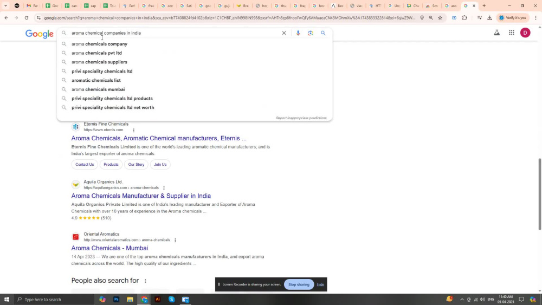Open 'Aroma Chemicals, Aromatic Chemical manufacturers, Eternis' result
Image resolution: width=542 pixels, height=305 pixels.
point(159,138)
